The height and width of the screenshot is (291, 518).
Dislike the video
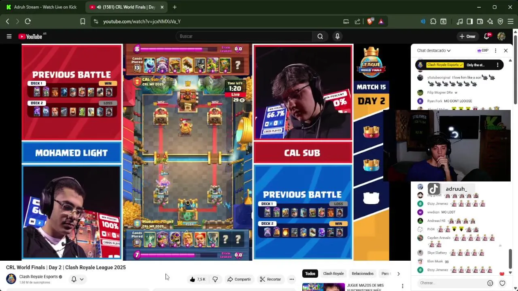click(215, 279)
